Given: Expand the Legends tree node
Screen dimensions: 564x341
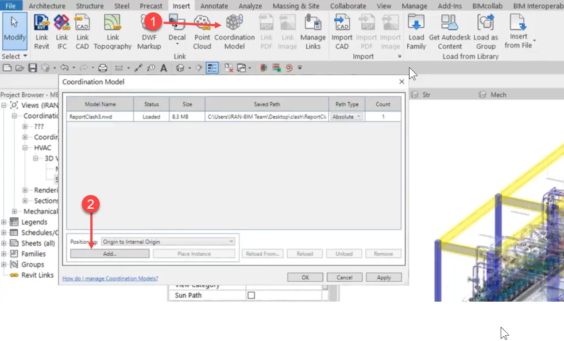Looking at the screenshot, I should 4,222.
